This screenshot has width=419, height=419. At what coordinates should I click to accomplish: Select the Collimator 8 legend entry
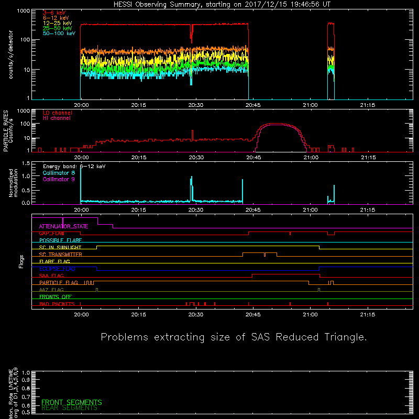59,173
